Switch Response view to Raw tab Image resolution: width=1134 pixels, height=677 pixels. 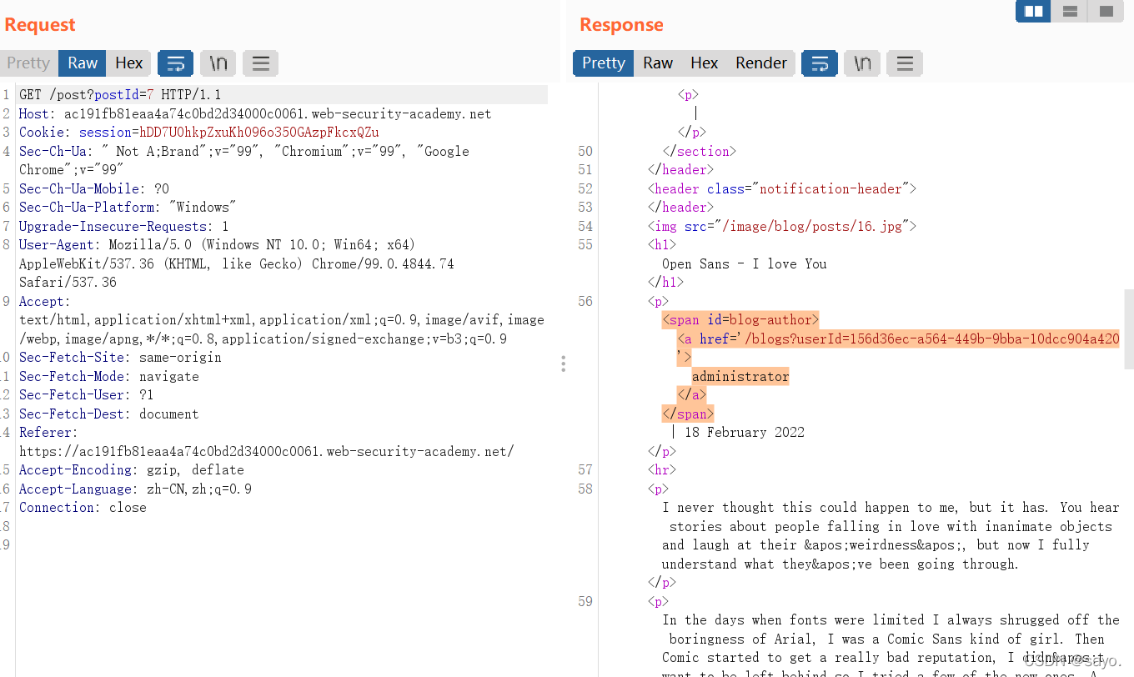click(658, 63)
